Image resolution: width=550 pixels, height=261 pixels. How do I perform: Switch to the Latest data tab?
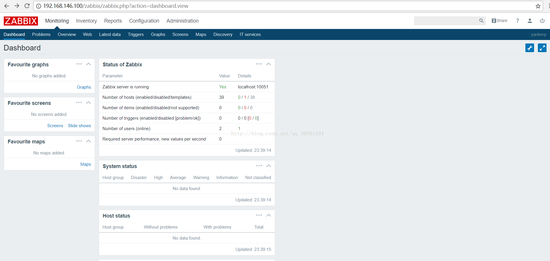(110, 34)
